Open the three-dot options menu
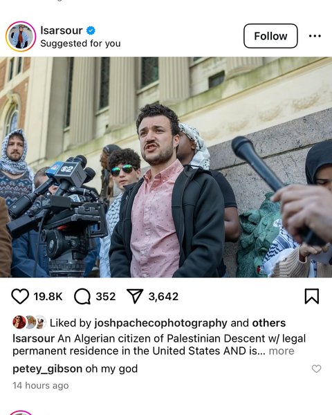Screen dimensions: 332x415 pyautogui.click(x=315, y=36)
